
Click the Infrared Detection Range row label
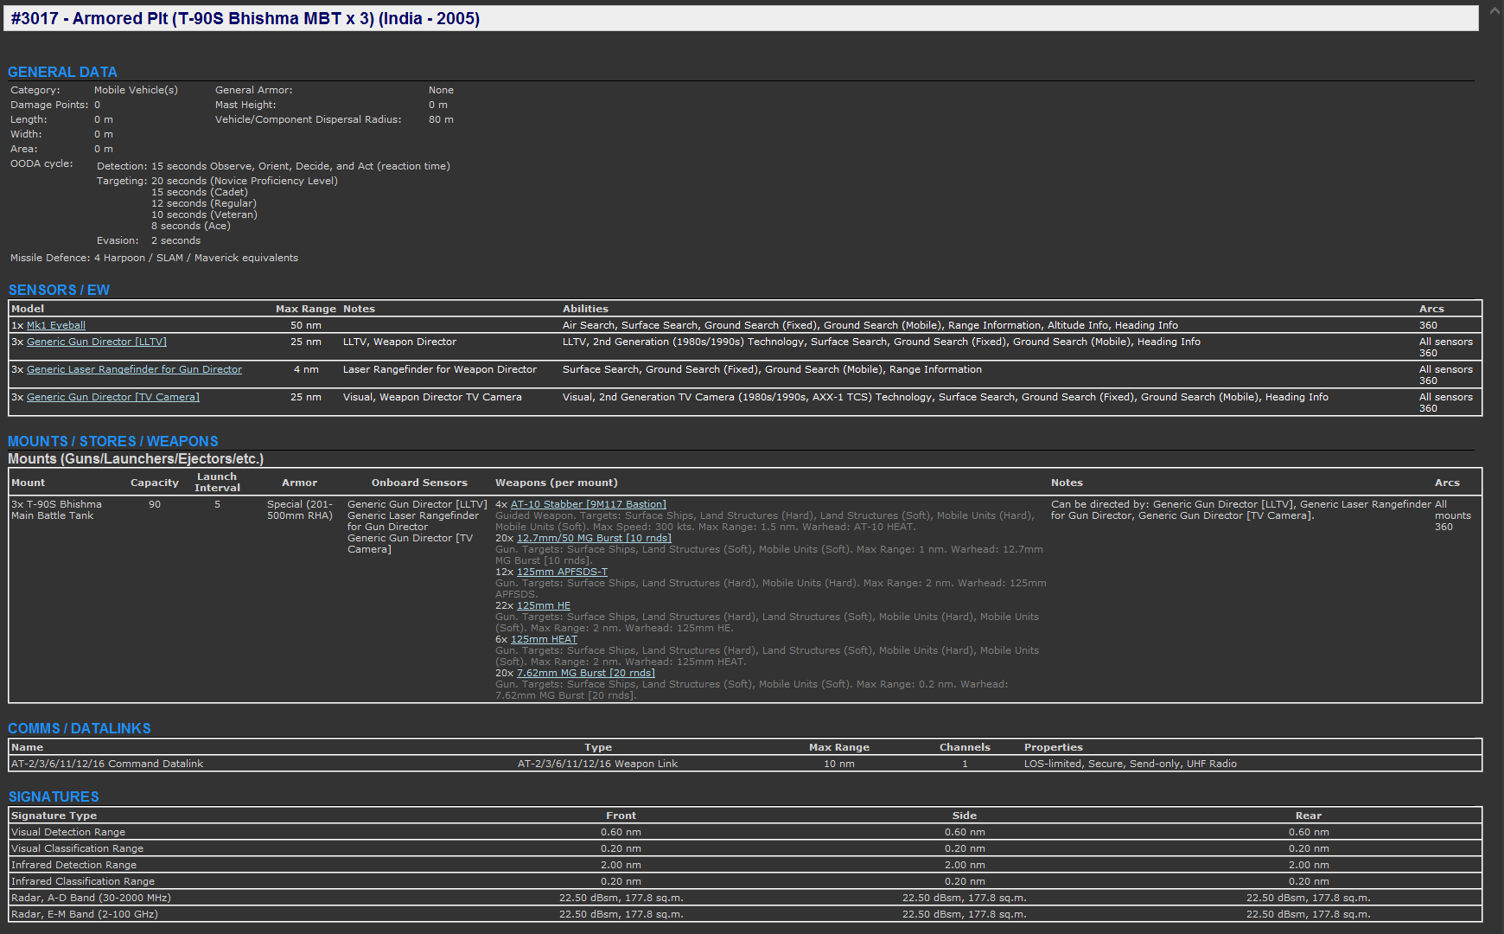tap(73, 865)
